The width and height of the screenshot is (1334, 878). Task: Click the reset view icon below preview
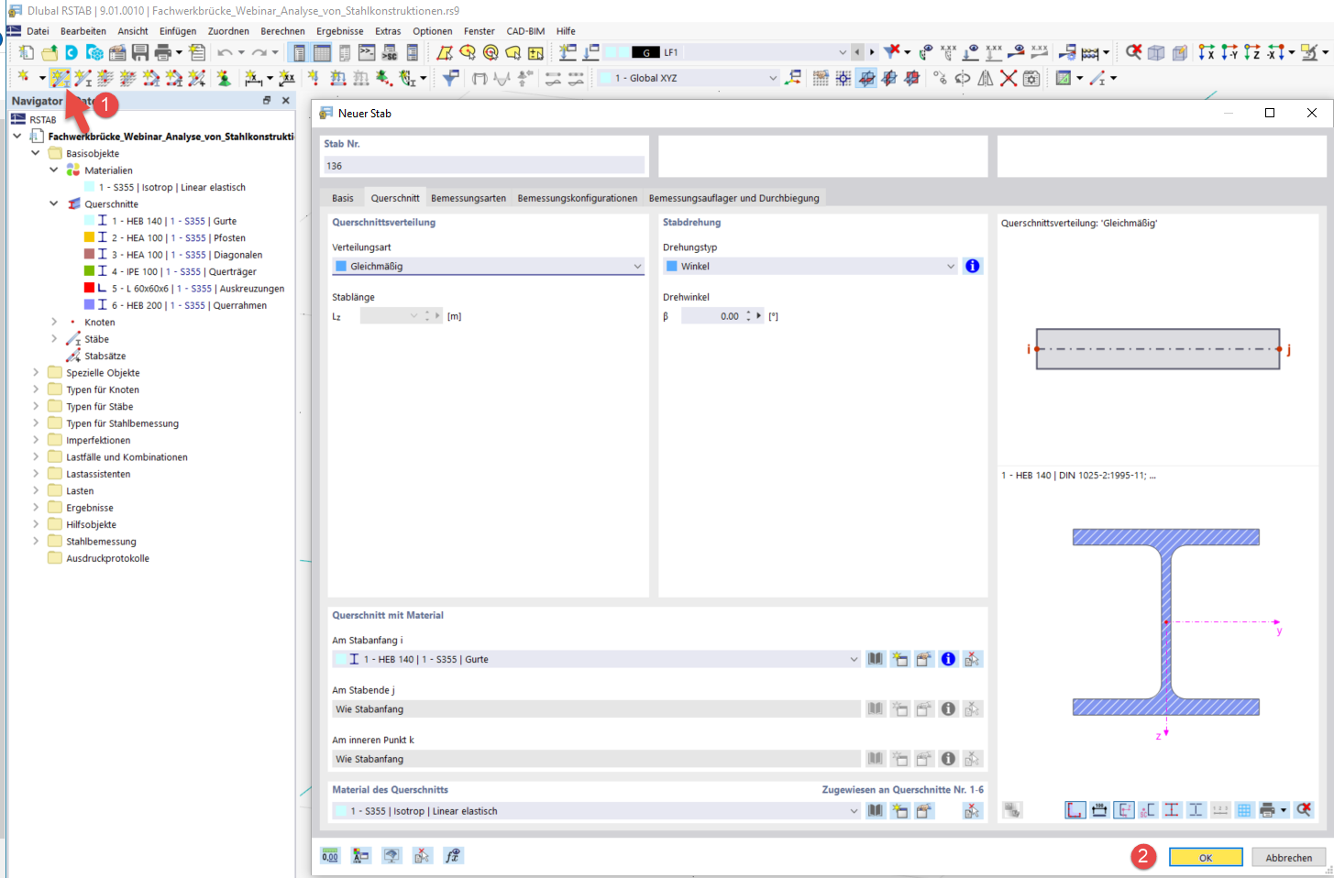click(x=1304, y=810)
